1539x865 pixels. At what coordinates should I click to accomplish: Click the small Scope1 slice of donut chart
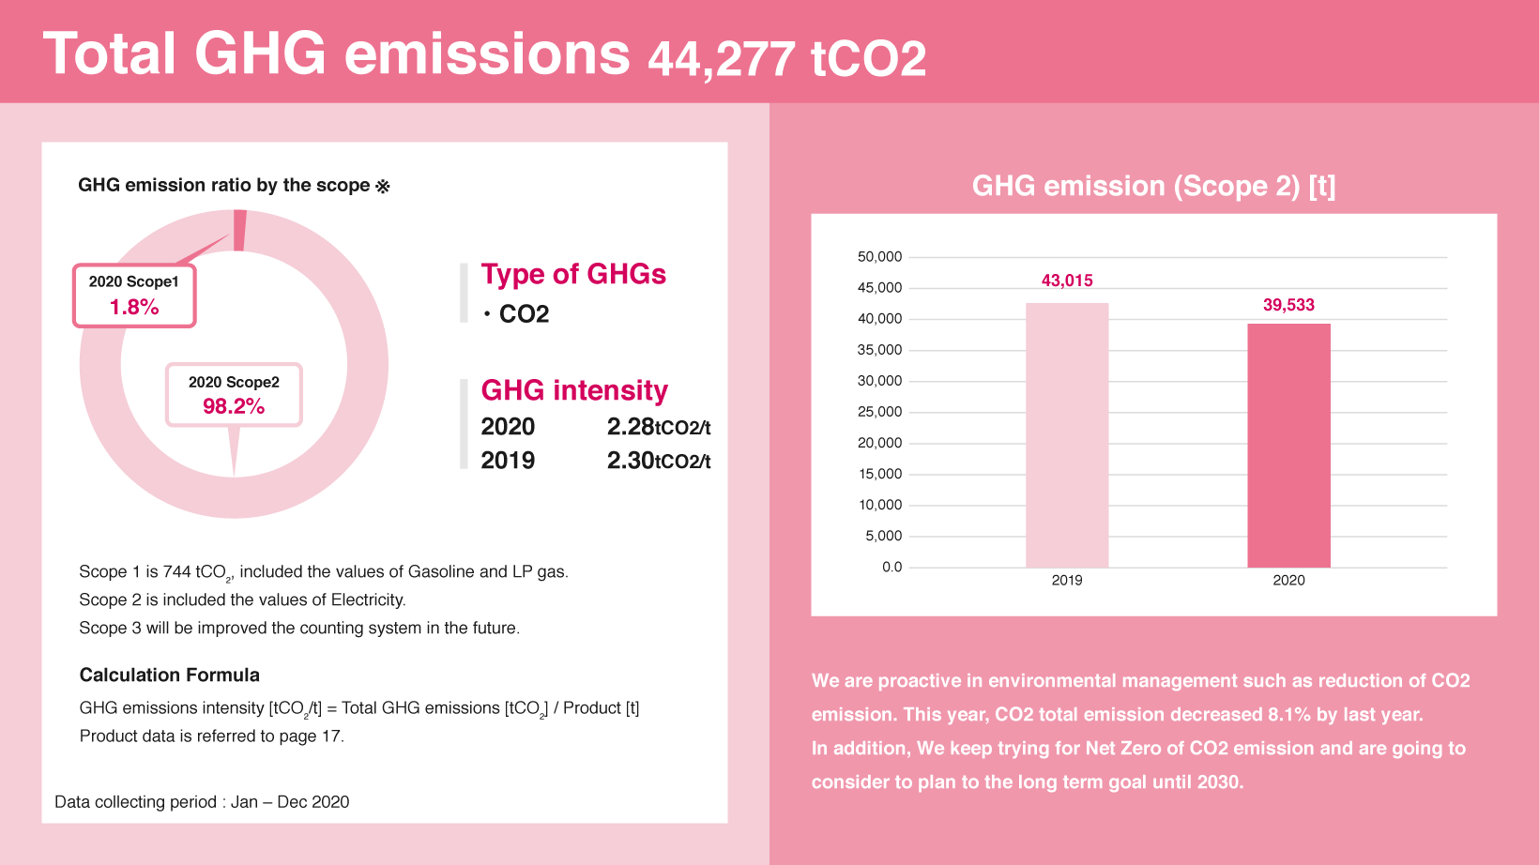[x=240, y=231]
